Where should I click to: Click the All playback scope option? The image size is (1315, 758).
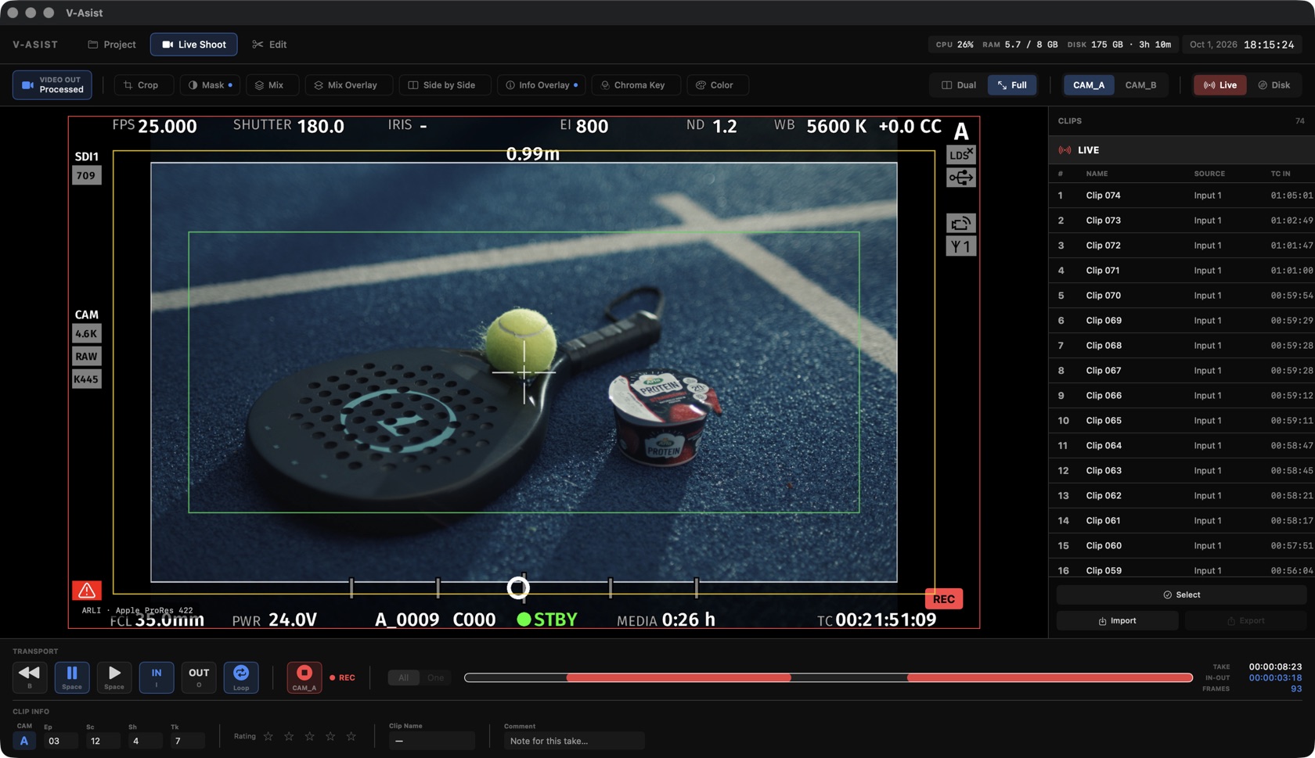click(404, 677)
